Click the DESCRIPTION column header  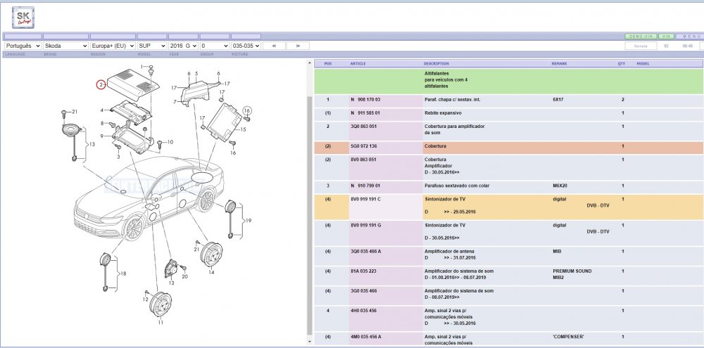pos(436,64)
